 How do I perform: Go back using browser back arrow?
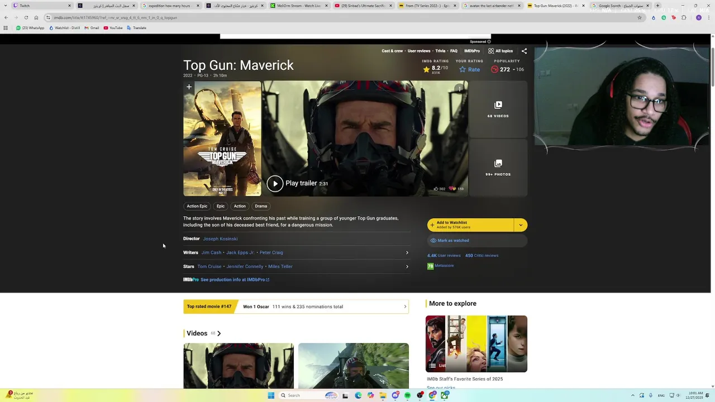click(6, 17)
